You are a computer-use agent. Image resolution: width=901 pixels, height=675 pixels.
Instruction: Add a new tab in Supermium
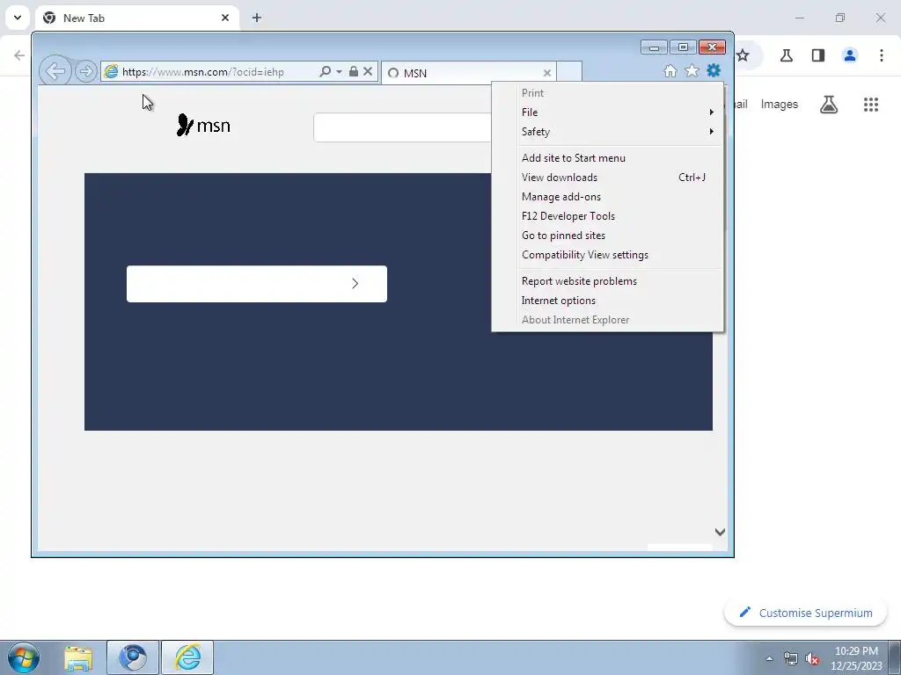tap(257, 18)
